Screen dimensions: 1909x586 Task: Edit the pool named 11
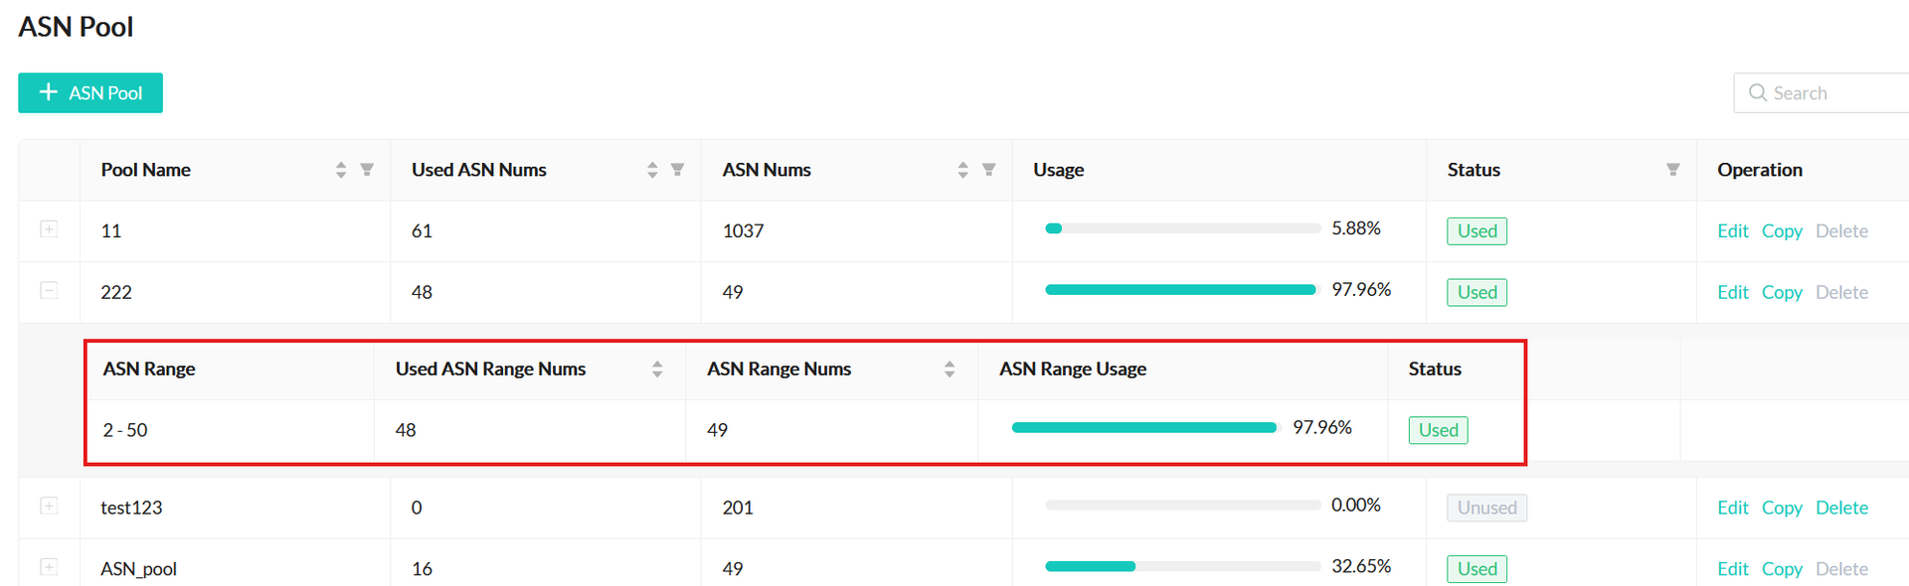tap(1732, 231)
